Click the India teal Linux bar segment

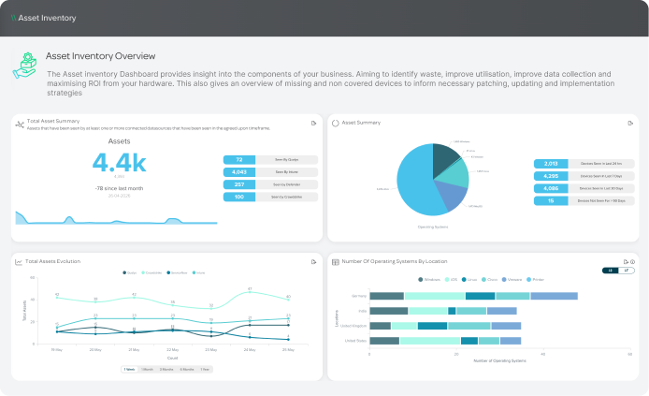(452, 311)
